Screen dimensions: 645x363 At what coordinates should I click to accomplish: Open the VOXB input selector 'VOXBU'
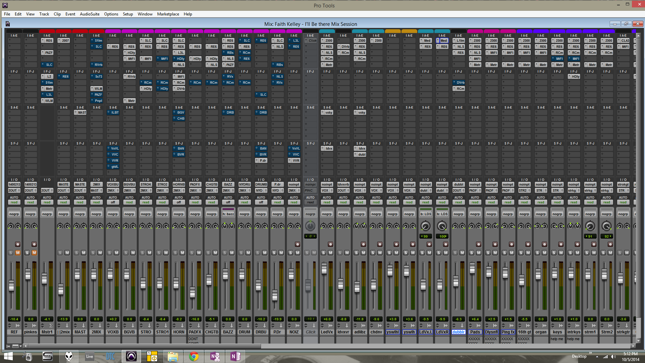(x=113, y=185)
